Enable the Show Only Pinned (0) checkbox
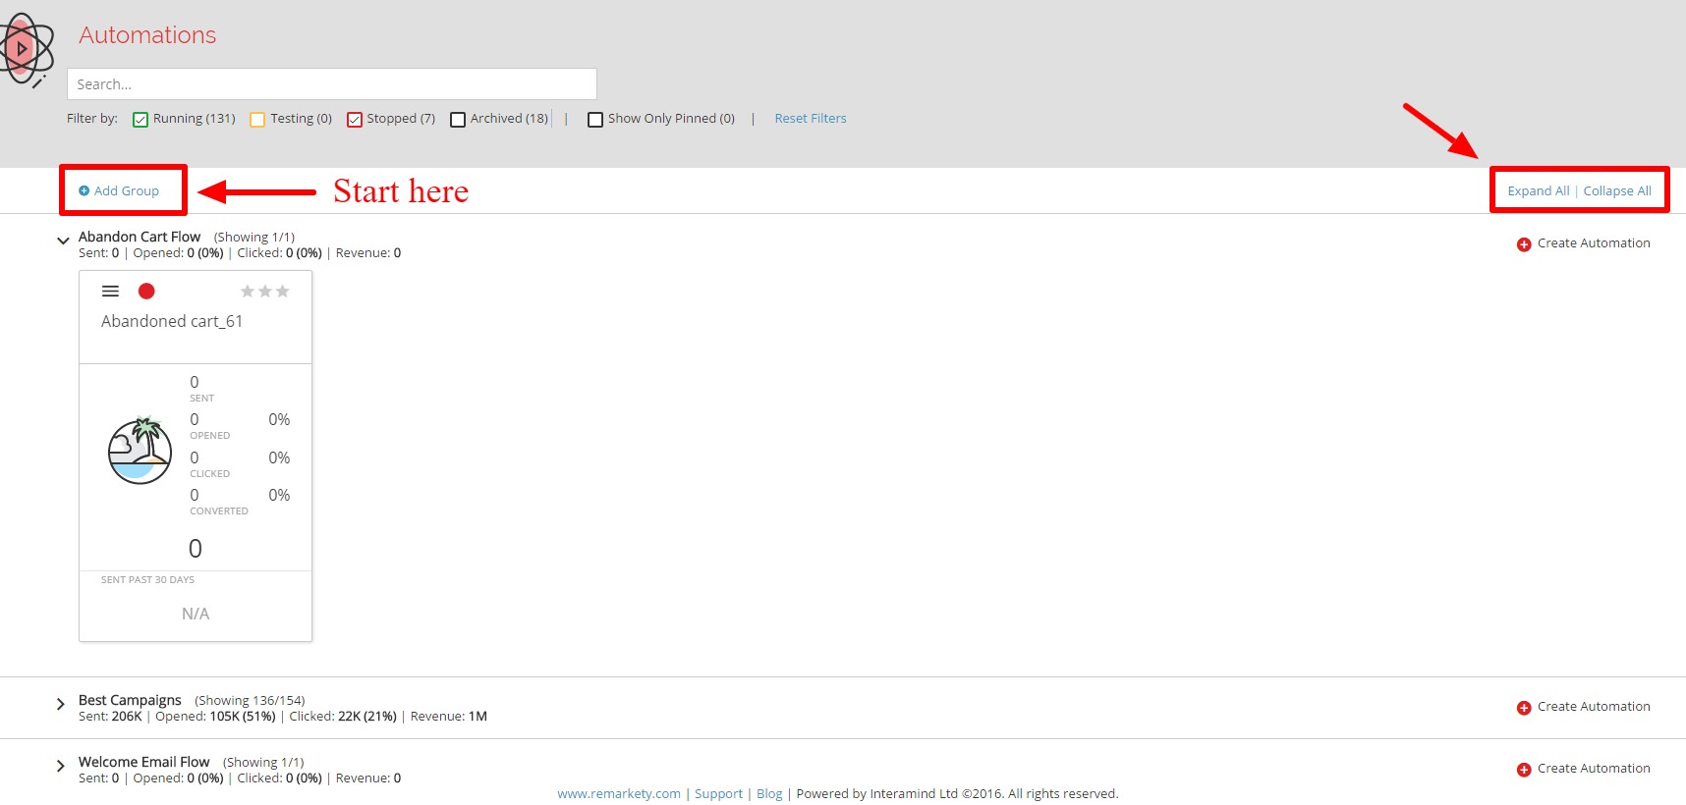The width and height of the screenshot is (1686, 805). click(595, 120)
